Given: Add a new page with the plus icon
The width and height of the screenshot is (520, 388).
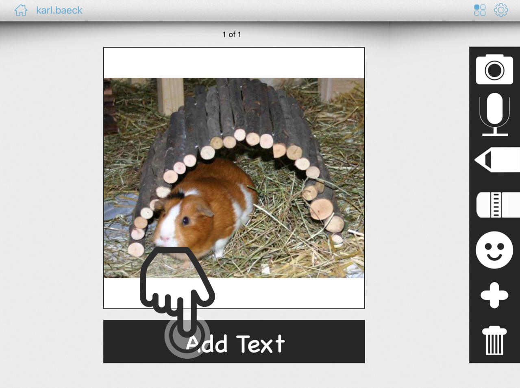Looking at the screenshot, I should click(x=494, y=295).
